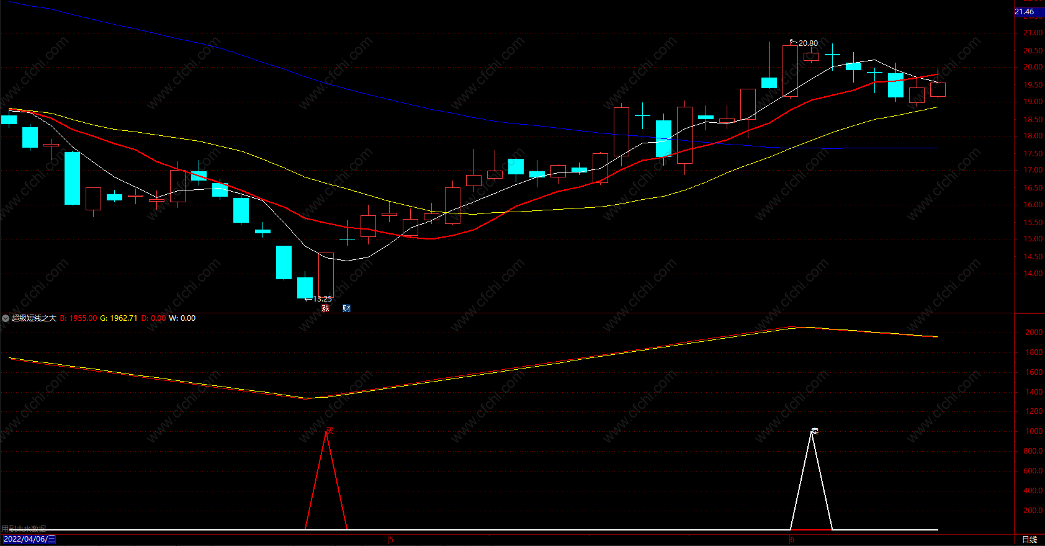The image size is (1045, 546).
Task: Click the 2000 value on indicator axis
Action: click(x=1034, y=333)
